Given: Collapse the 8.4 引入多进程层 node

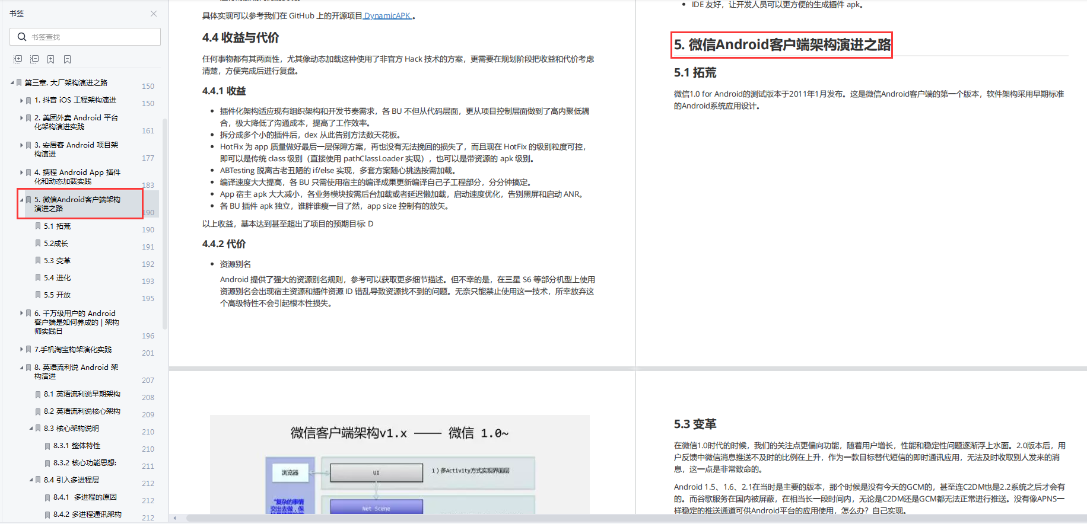Looking at the screenshot, I should (x=31, y=480).
